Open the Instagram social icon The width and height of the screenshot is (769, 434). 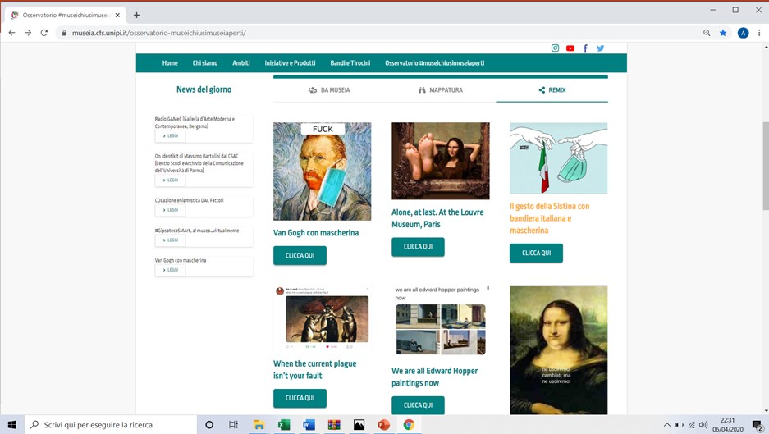(555, 48)
